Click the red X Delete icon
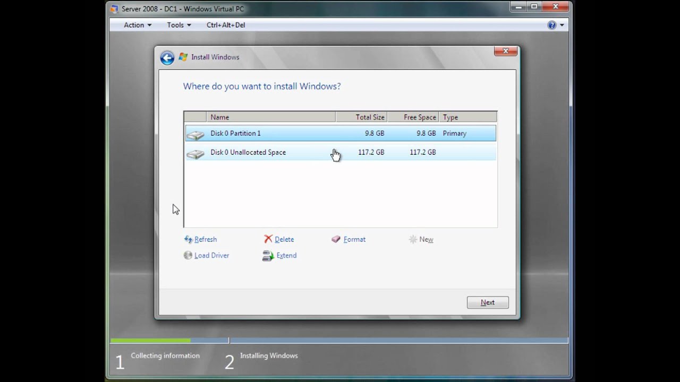The image size is (680, 382). coord(268,239)
